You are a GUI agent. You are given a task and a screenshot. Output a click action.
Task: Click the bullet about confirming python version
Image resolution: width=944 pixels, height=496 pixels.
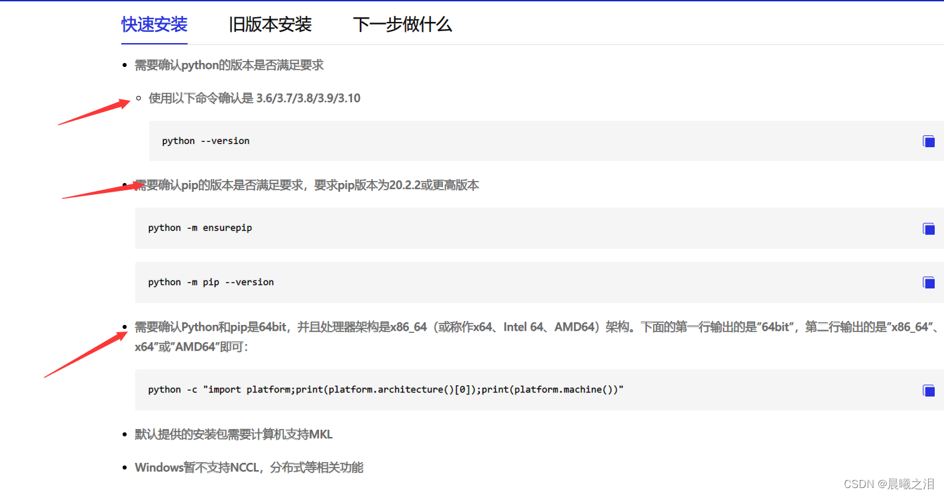point(229,64)
